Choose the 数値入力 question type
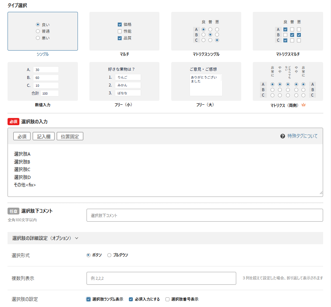 (x=42, y=81)
